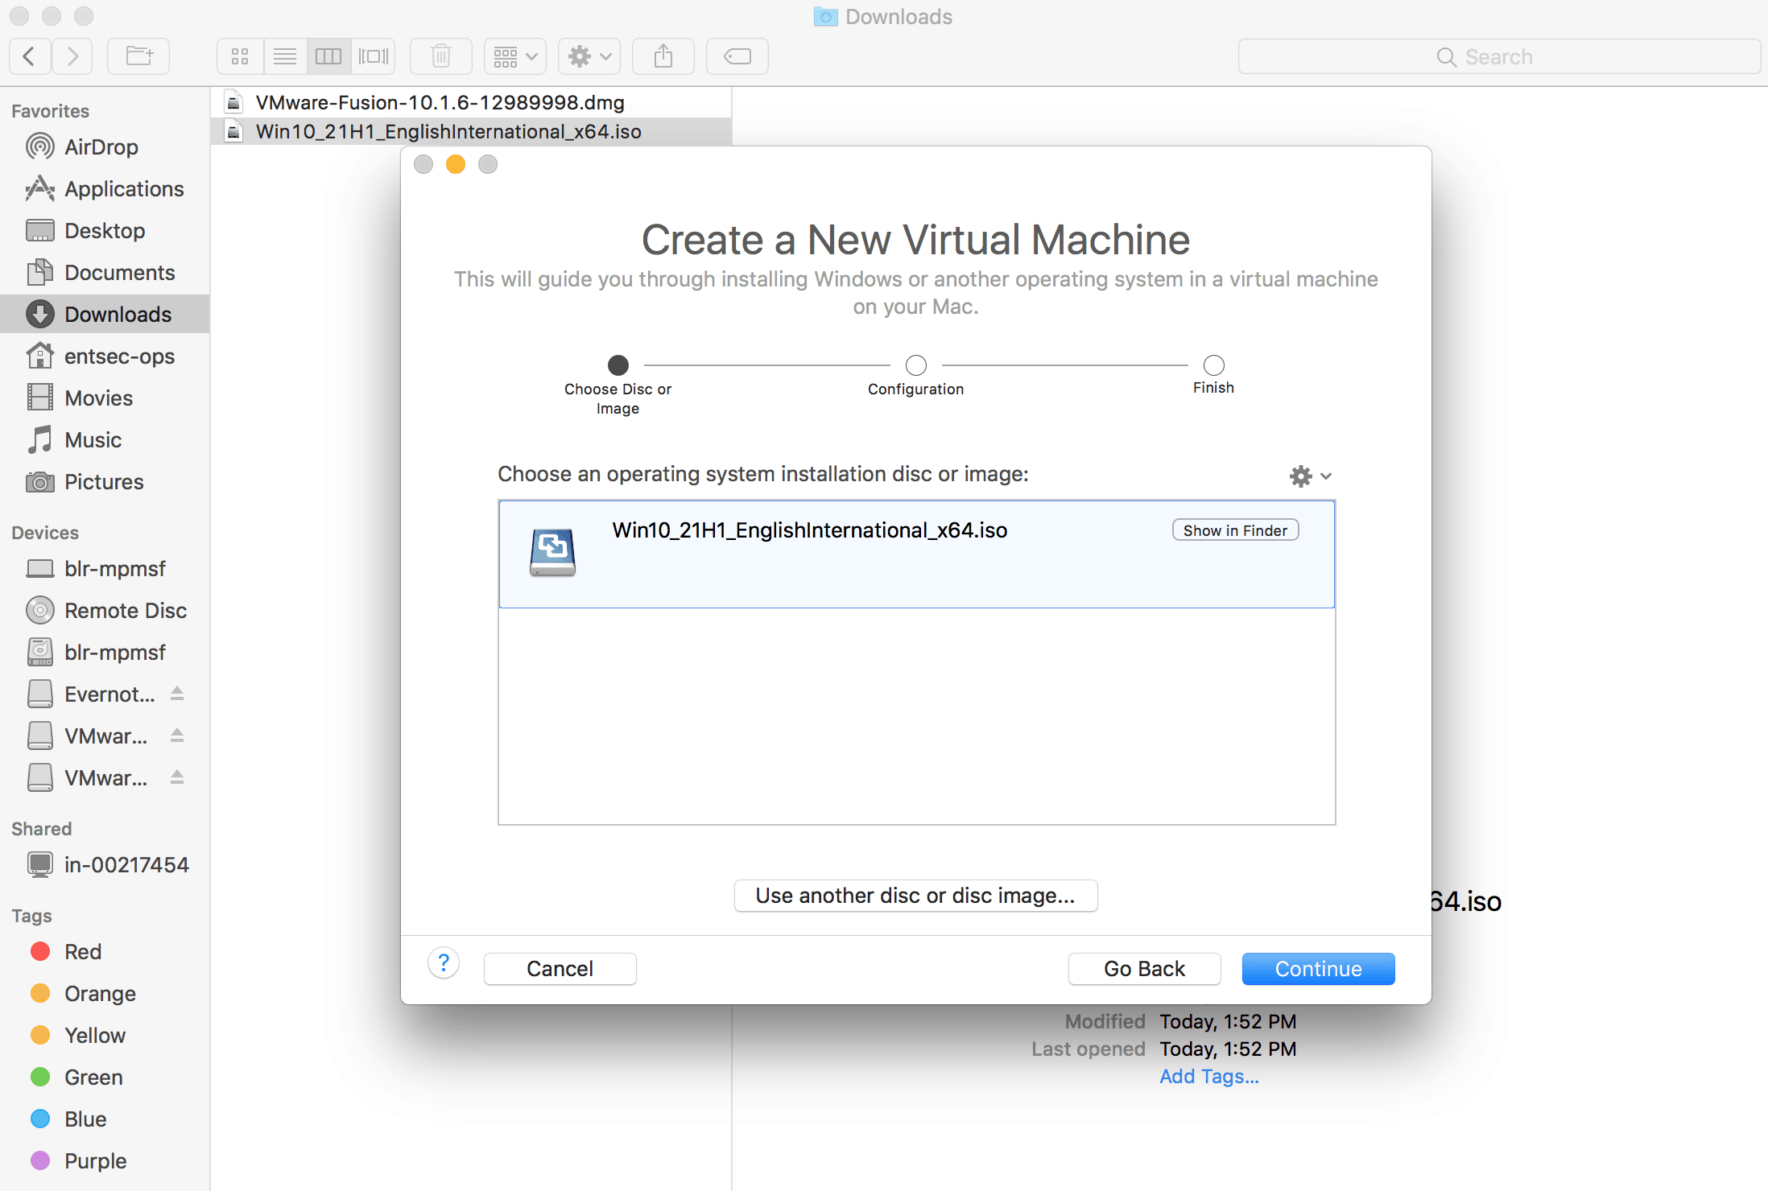Image resolution: width=1768 pixels, height=1191 pixels.
Task: Click the Choose Disc or Image step marker
Action: pos(618,365)
